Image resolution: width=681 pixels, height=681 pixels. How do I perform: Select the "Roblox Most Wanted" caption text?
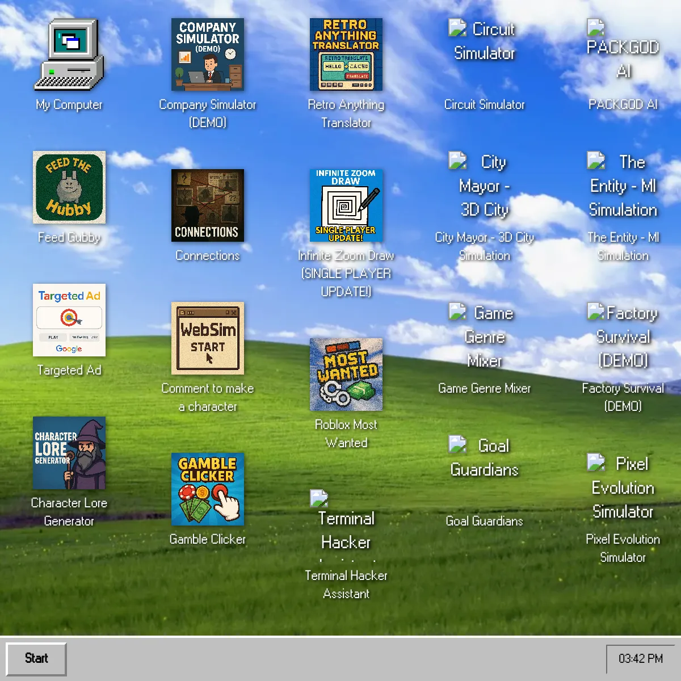click(x=346, y=434)
